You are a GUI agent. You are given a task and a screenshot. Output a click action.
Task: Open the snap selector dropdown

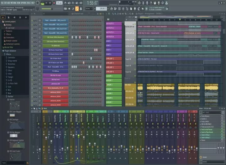pos(89,9)
